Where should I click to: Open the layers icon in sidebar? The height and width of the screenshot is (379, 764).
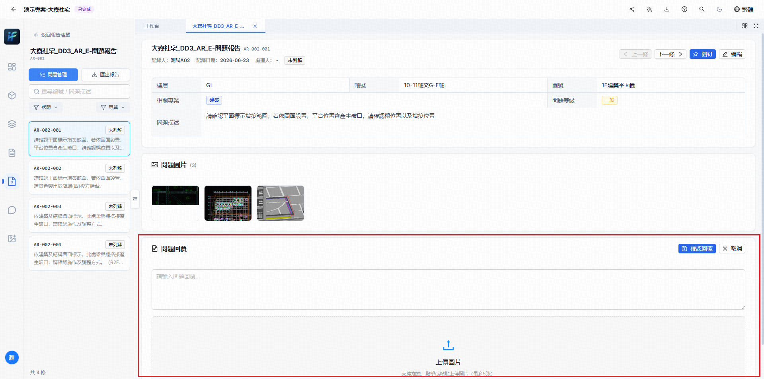click(12, 124)
